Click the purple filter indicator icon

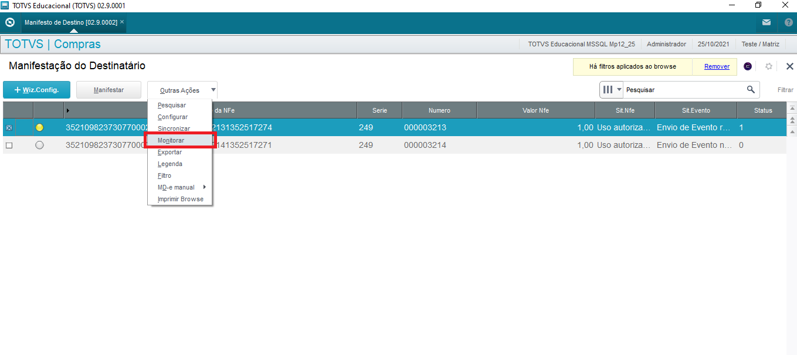point(748,66)
